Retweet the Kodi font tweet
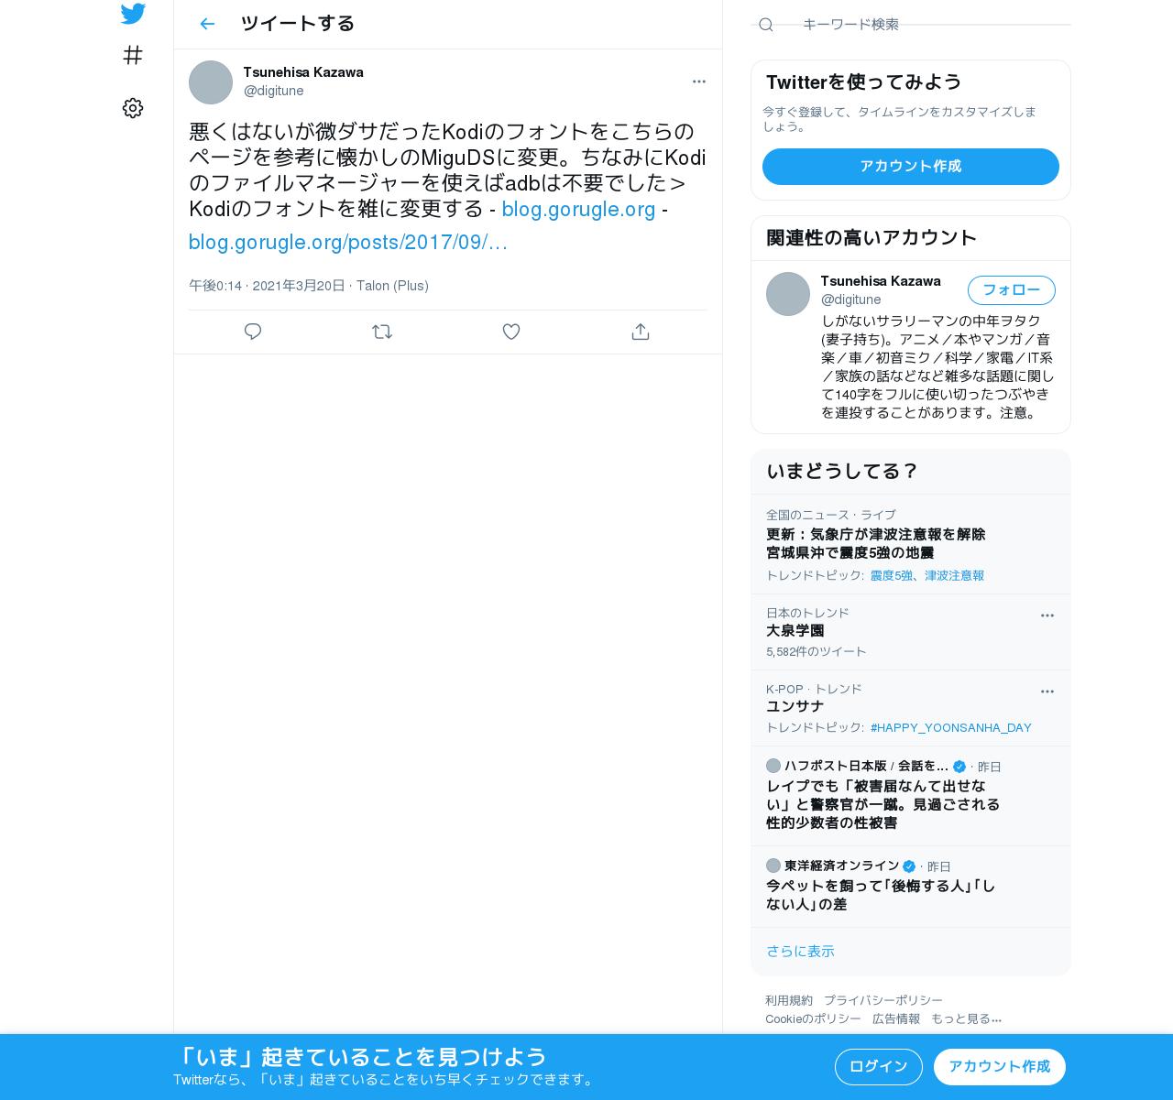 (x=382, y=332)
